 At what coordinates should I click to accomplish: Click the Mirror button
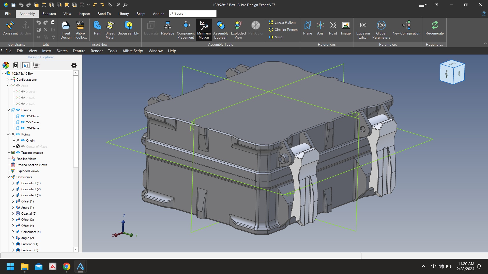click(276, 37)
